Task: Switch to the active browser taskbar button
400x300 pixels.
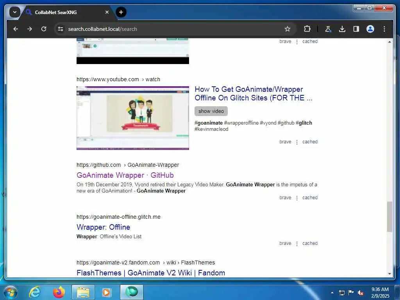Action: [132, 292]
